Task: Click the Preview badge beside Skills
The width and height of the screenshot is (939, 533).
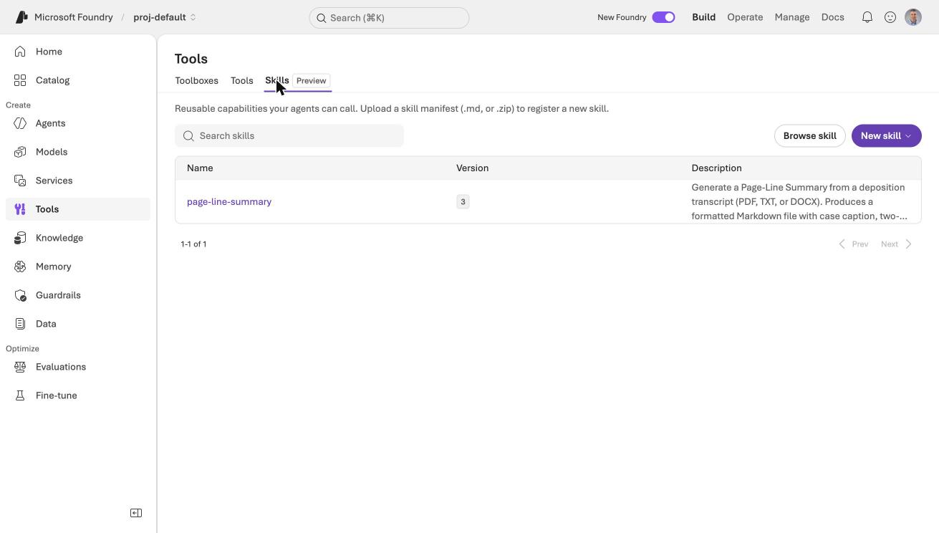Action: 312,81
